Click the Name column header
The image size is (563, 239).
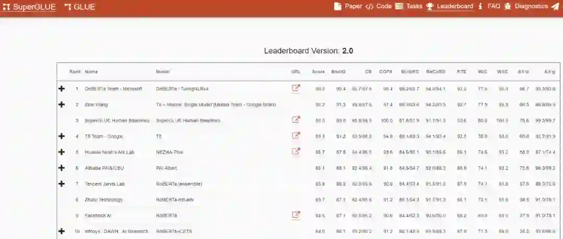pos(91,72)
